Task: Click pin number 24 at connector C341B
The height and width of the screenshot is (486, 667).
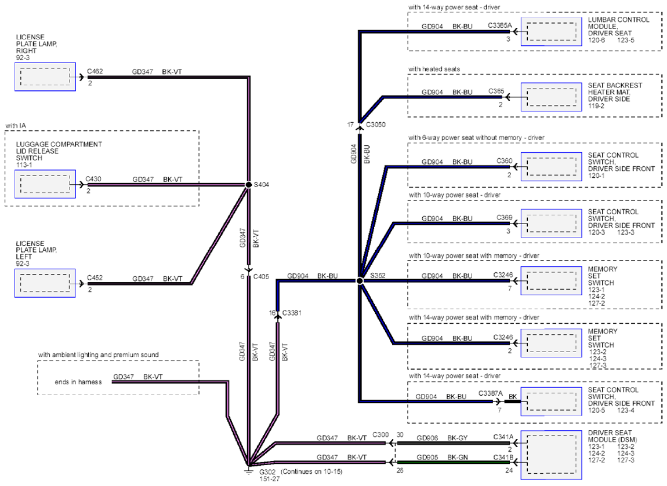Action: [x=509, y=470]
